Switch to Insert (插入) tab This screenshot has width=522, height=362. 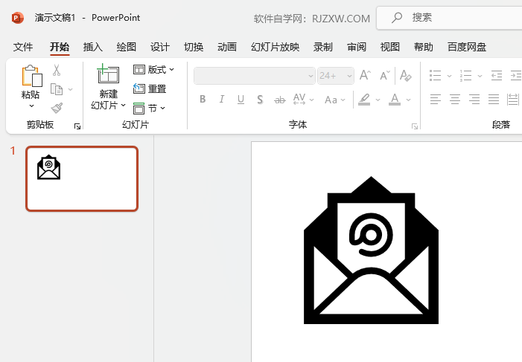(93, 47)
